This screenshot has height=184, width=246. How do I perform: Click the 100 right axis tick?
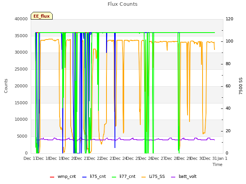pyautogui.click(x=229, y=41)
